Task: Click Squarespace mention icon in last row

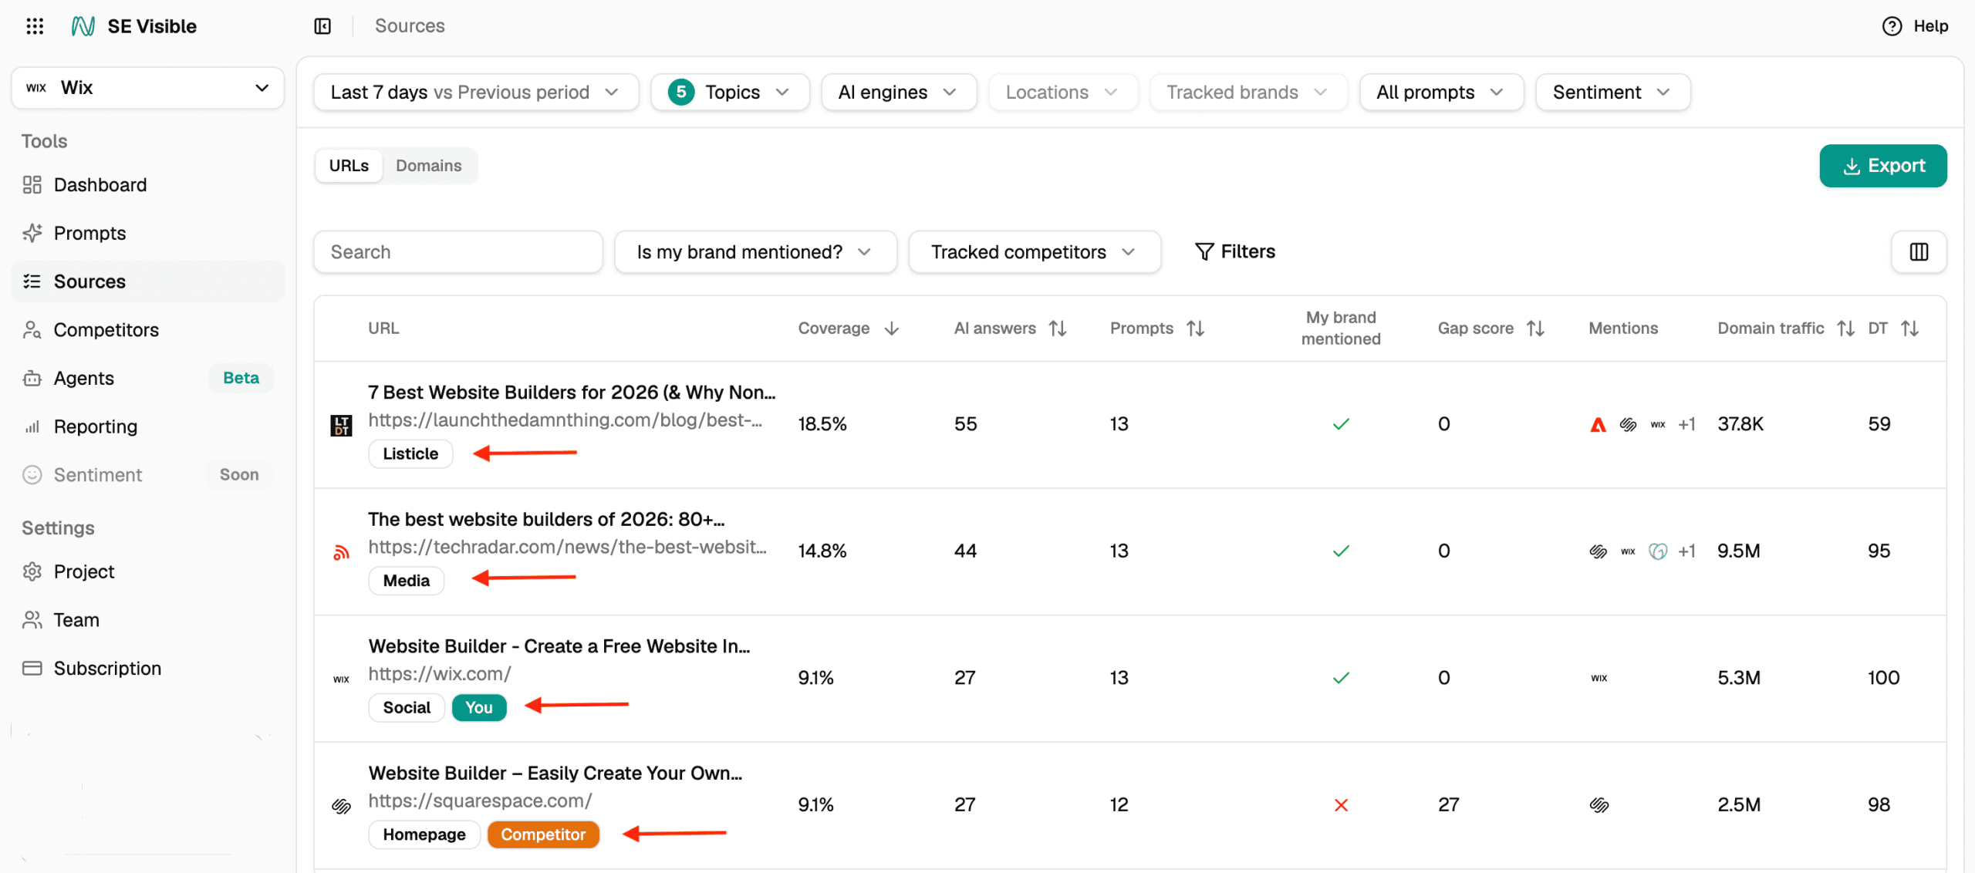Action: [x=1599, y=805]
